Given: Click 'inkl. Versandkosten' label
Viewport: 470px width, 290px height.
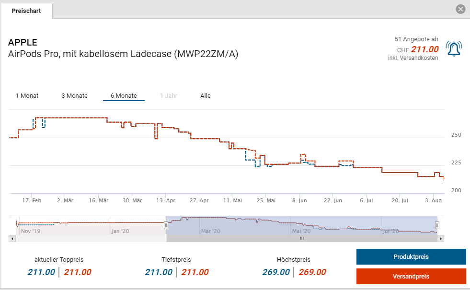Looking at the screenshot, I should coord(413,58).
